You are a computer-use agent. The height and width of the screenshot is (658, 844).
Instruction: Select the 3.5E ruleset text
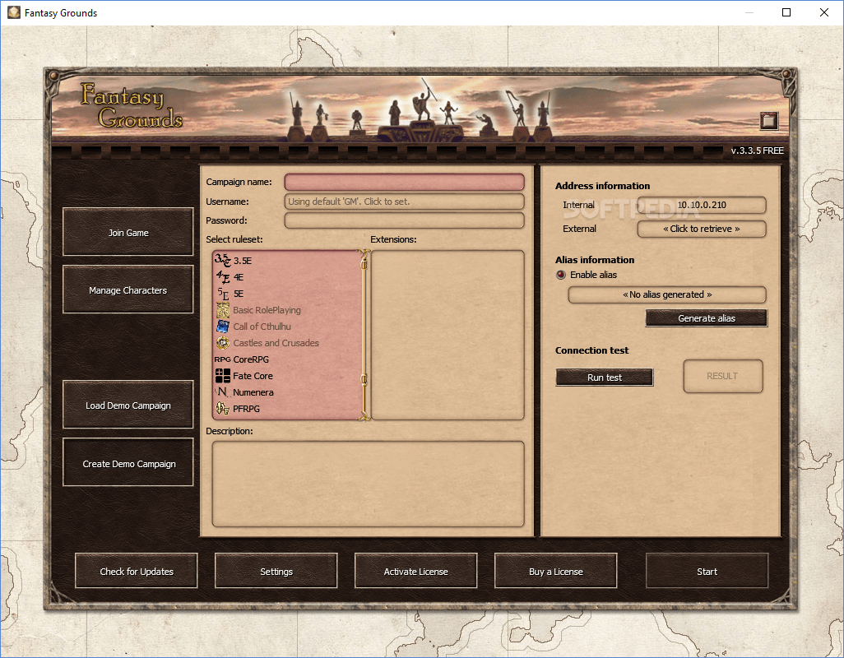(242, 261)
